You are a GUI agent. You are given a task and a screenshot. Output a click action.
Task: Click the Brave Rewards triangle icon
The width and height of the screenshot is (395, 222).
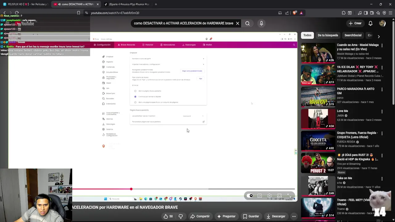point(301,13)
